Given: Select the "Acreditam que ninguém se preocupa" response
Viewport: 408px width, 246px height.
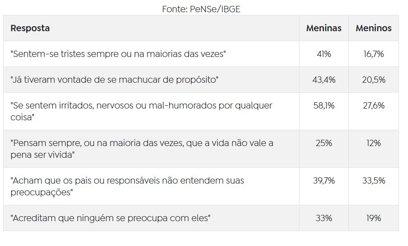Looking at the screenshot, I should [111, 218].
